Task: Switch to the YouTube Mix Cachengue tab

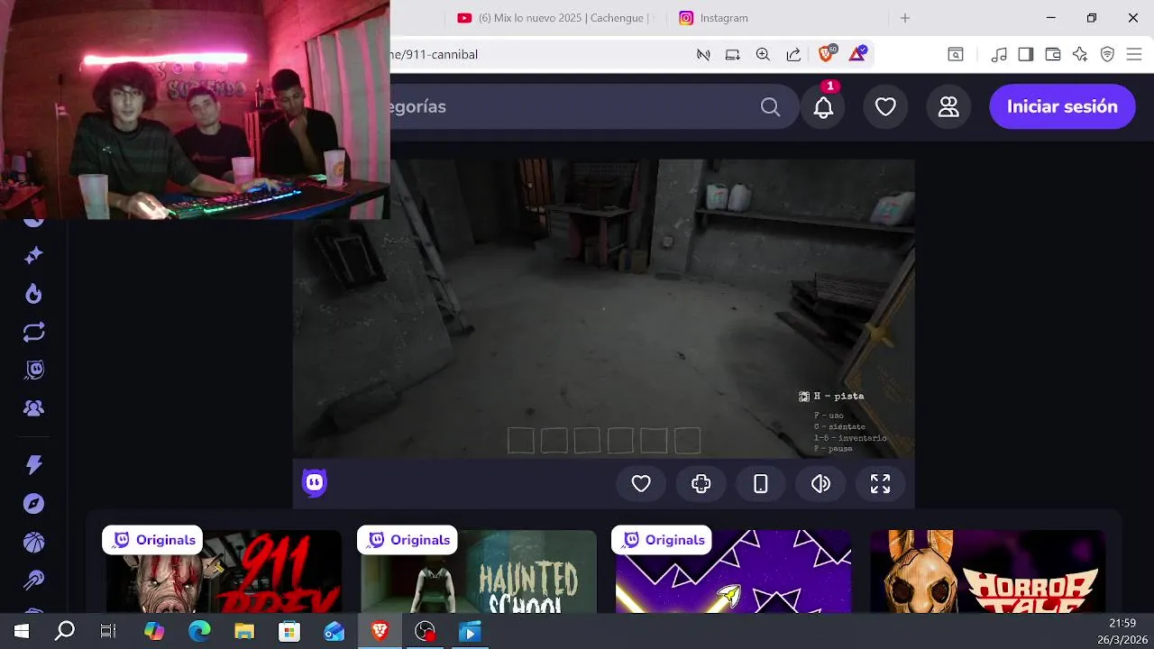Action: (554, 18)
